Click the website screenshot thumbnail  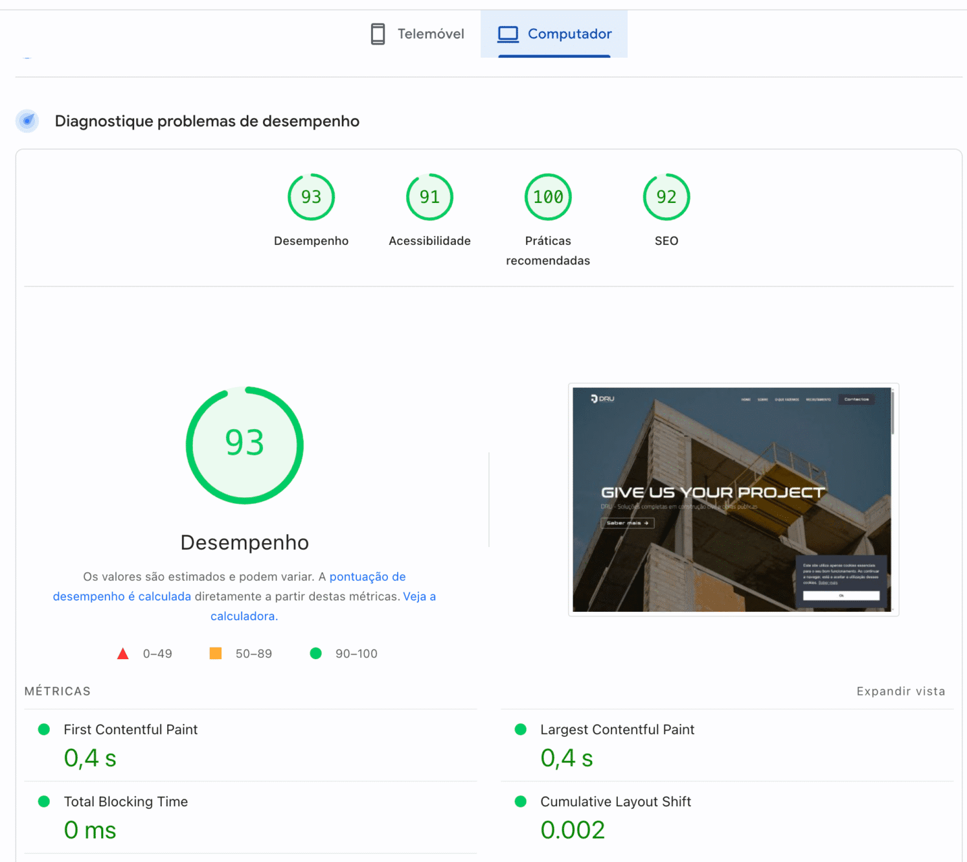point(733,499)
